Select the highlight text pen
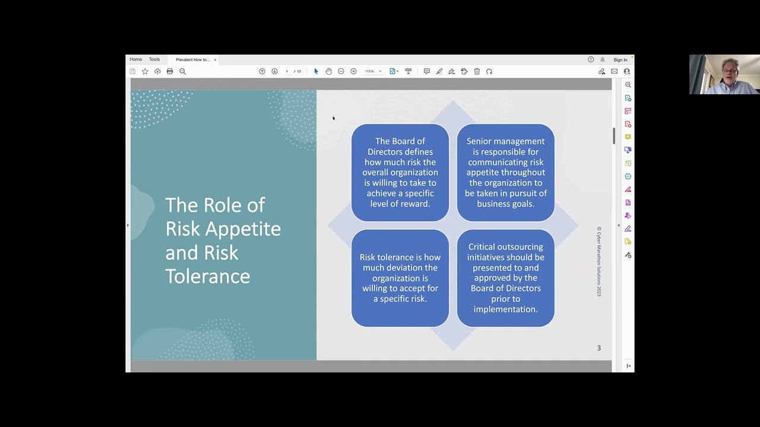This screenshot has height=427, width=760. (439, 71)
